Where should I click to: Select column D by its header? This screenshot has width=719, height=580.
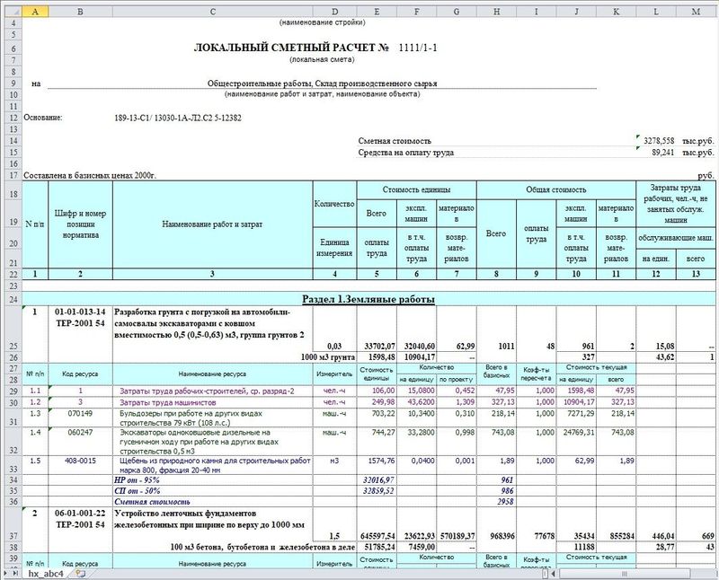point(334,12)
